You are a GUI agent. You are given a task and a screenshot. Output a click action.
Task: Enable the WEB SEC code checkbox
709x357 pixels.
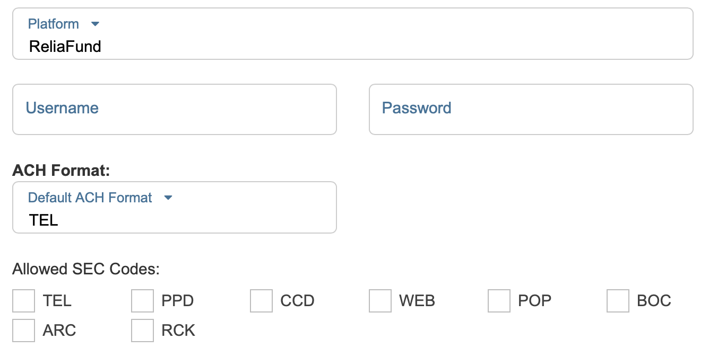(x=380, y=301)
